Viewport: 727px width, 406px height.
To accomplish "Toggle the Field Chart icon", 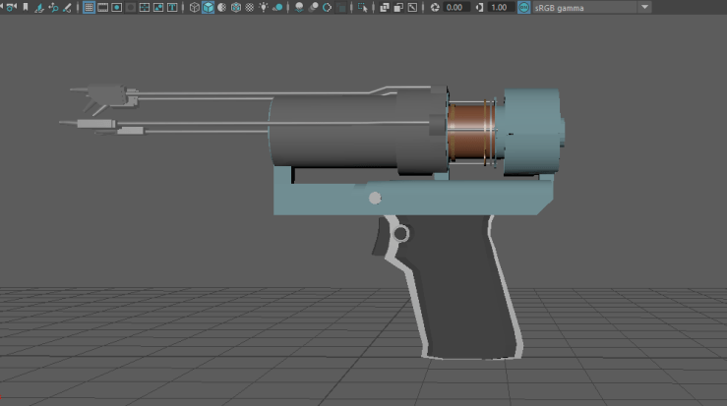I will click(145, 8).
